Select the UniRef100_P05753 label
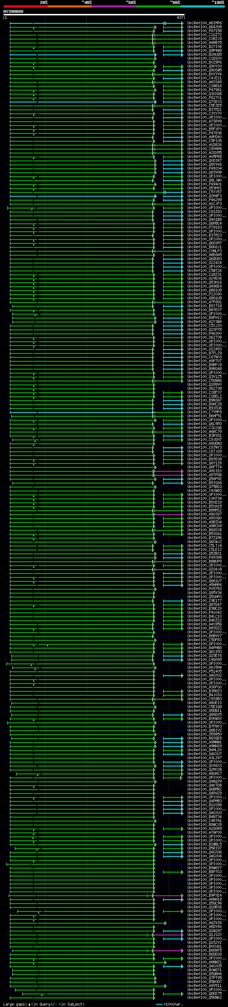Screen dimensions: 228x1007 (204, 589)
